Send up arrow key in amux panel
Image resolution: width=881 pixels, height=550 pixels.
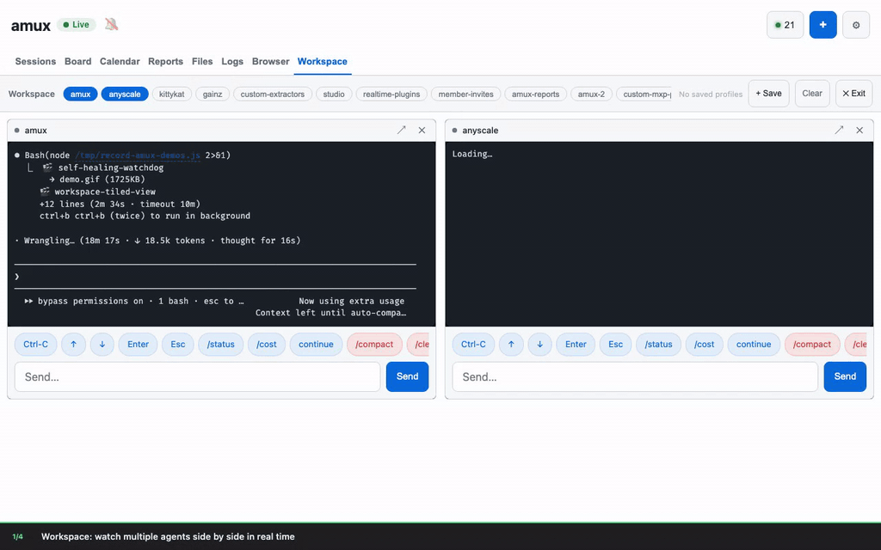coord(74,344)
